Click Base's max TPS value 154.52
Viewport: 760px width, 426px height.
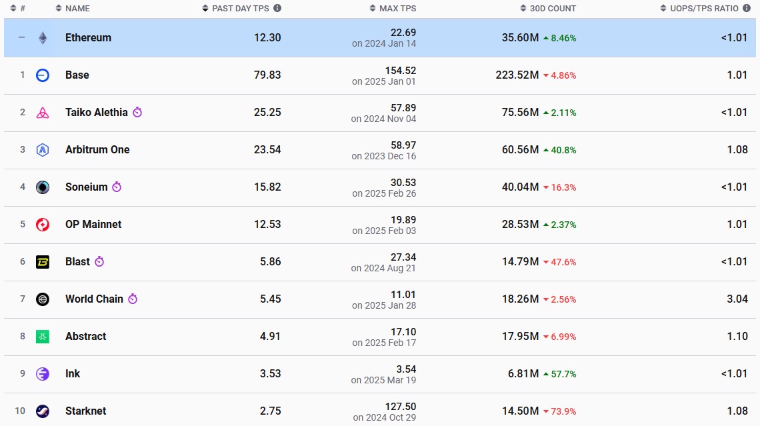[401, 71]
